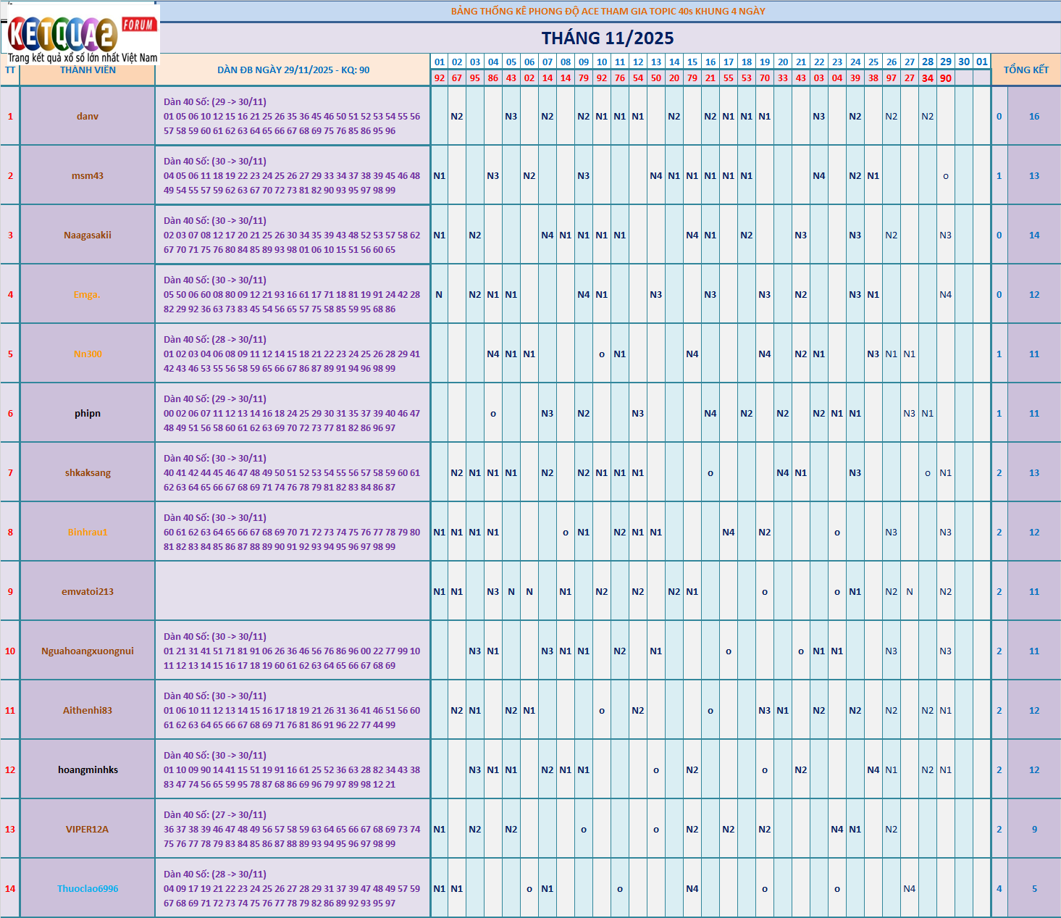Select the THÀNH VIÊN column header
This screenshot has height=918, width=1061.
click(x=88, y=70)
